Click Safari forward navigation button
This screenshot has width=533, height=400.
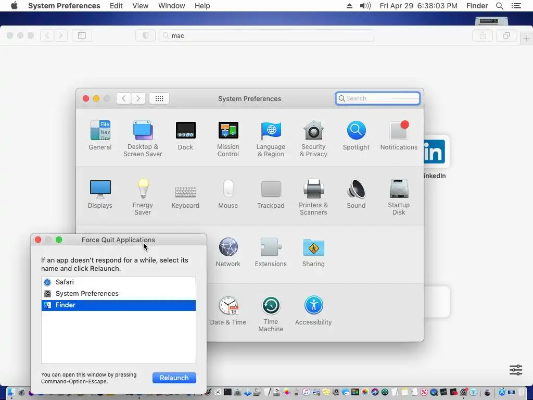61,35
